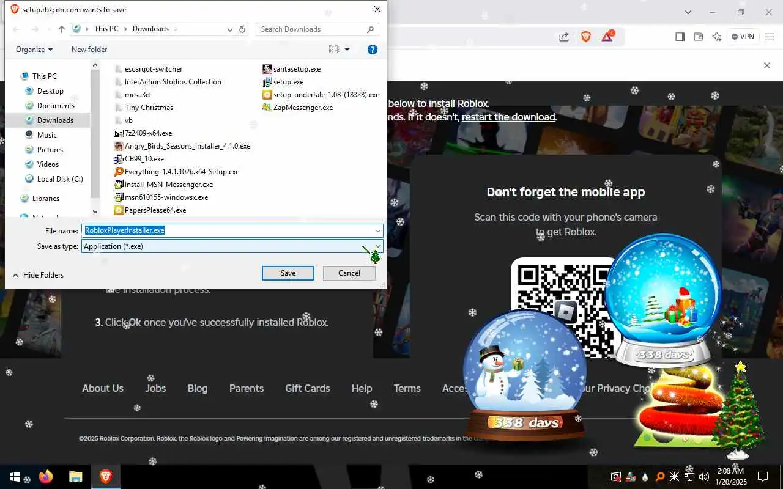783x489 pixels.
Task: Select Desktop in the navigation tree
Action: tap(50, 91)
